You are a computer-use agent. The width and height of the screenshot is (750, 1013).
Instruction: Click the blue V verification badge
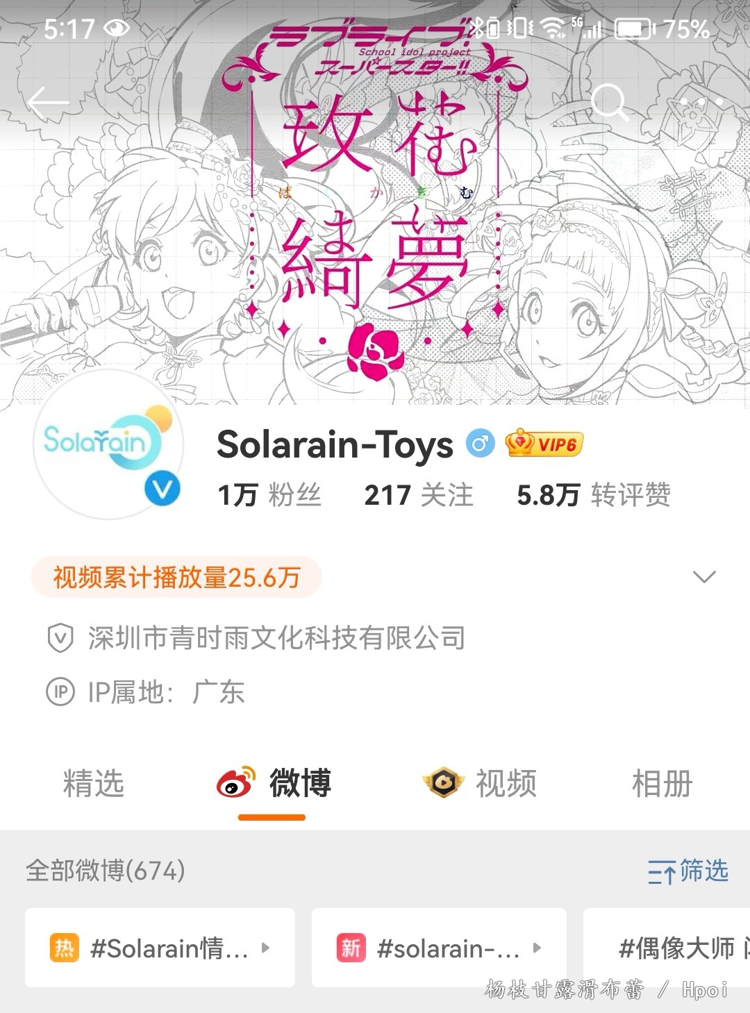point(162,490)
